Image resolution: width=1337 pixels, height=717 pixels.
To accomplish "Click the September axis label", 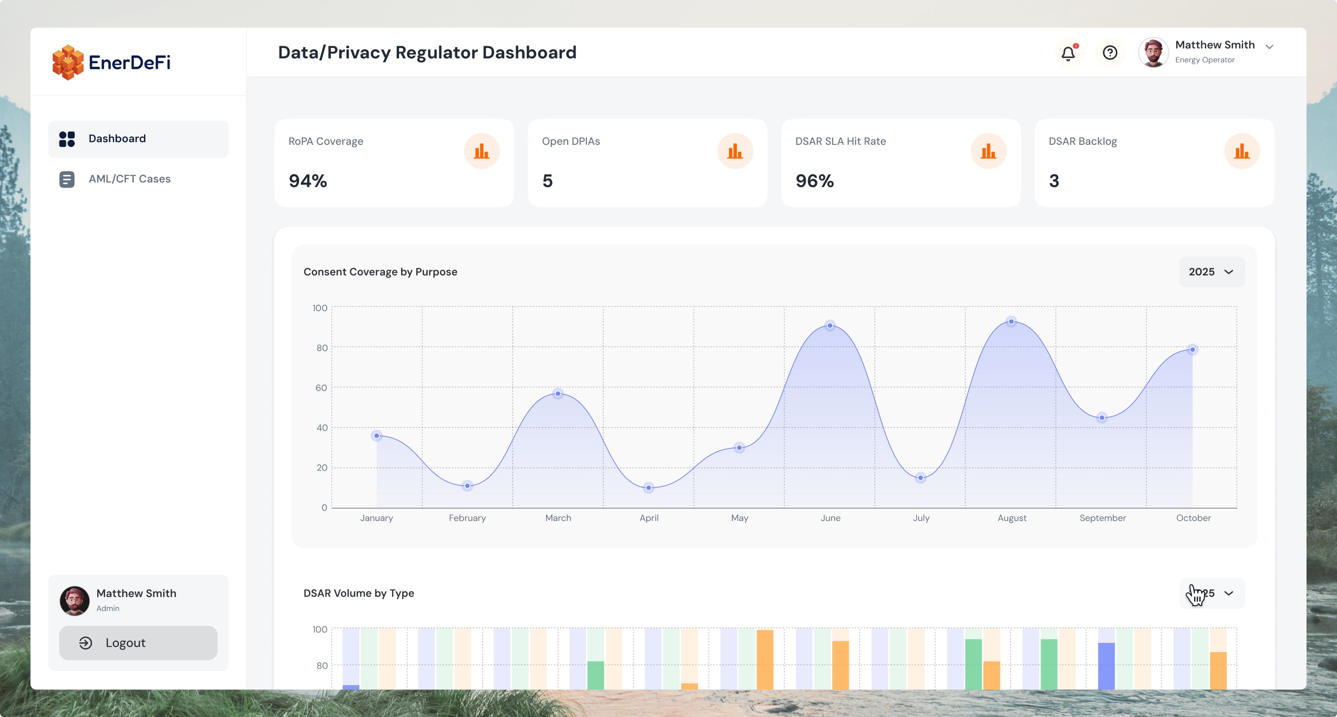I will coord(1103,518).
